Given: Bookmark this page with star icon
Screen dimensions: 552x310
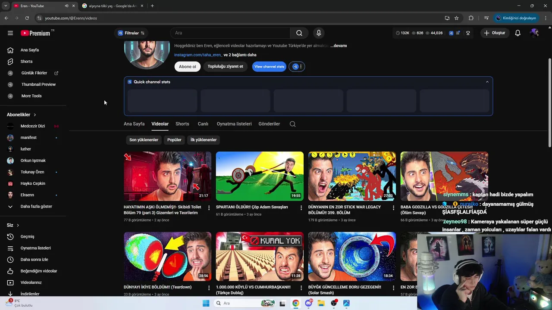Looking at the screenshot, I should [456, 18].
